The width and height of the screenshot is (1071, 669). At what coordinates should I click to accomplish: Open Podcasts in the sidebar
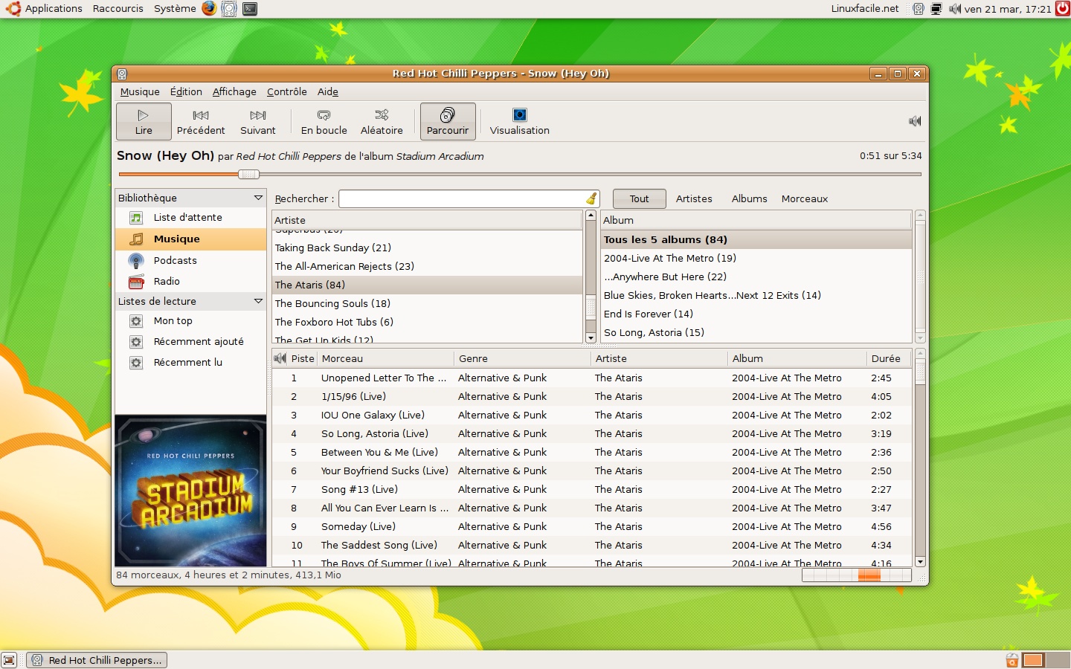190,261
